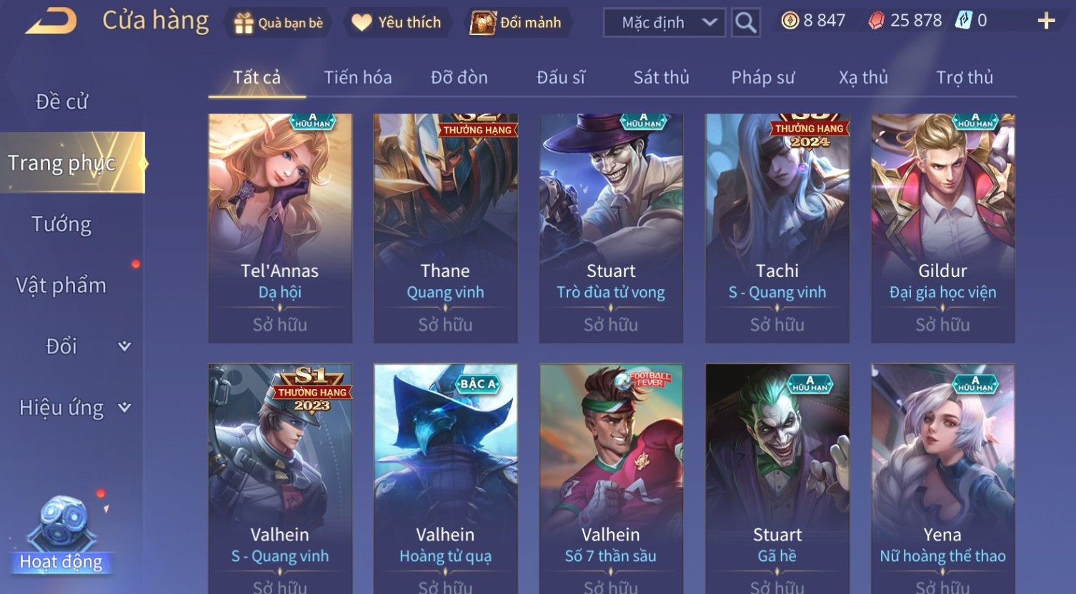Open Stuart Trò đùa tử vong skin
The height and width of the screenshot is (594, 1076).
[x=611, y=228]
